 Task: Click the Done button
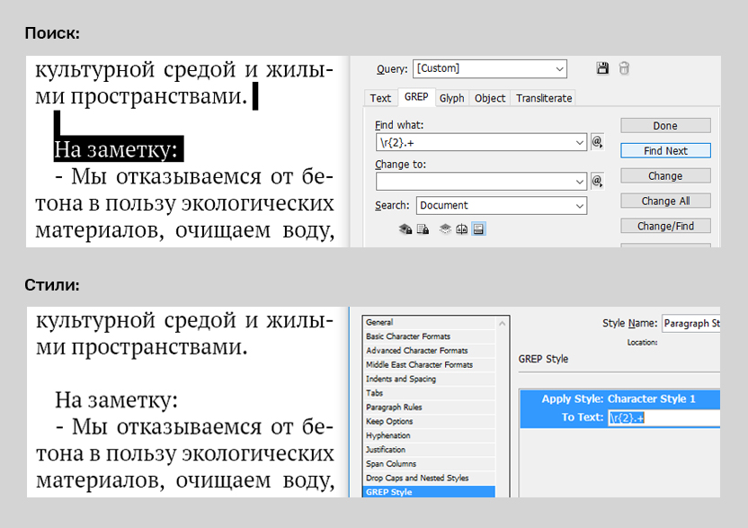click(x=665, y=126)
